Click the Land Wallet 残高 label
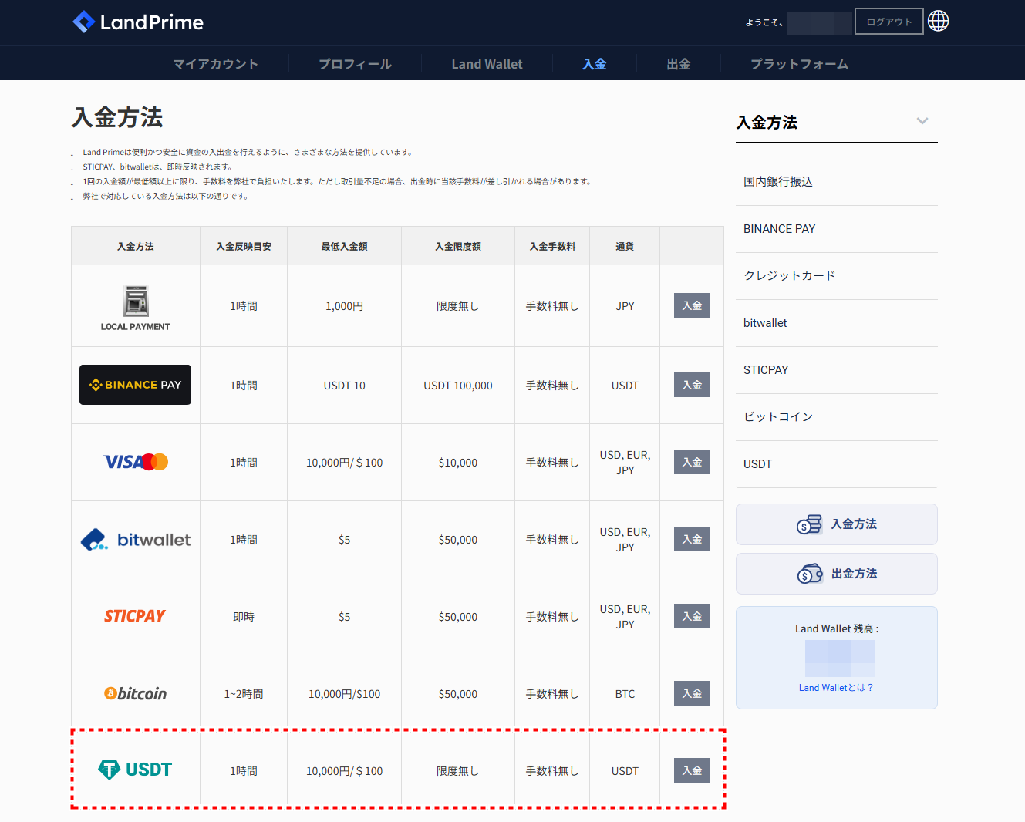The height and width of the screenshot is (822, 1025). click(837, 629)
